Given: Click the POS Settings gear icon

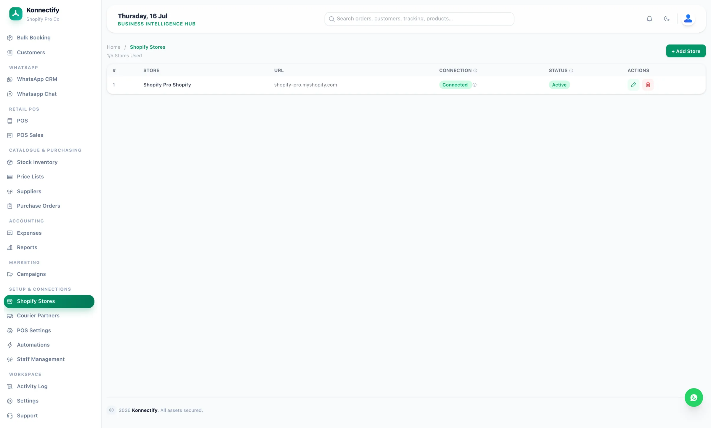Looking at the screenshot, I should pyautogui.click(x=10, y=330).
